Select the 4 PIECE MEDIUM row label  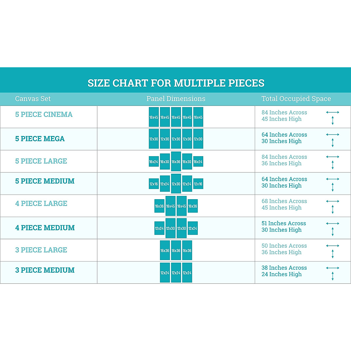click(45, 228)
